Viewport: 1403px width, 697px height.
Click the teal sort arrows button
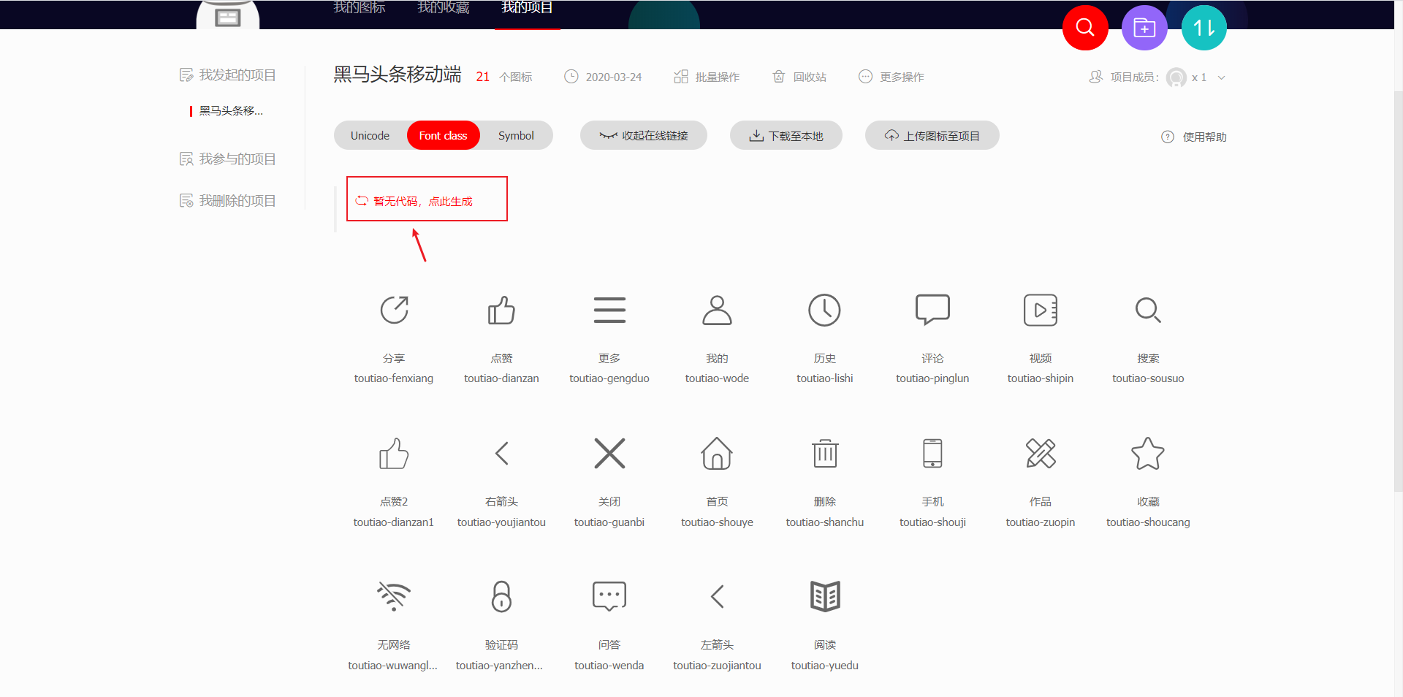click(1204, 28)
